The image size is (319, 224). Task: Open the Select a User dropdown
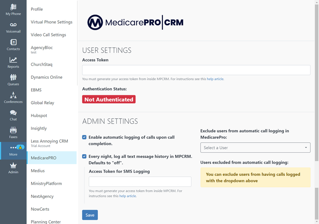[x=255, y=148]
